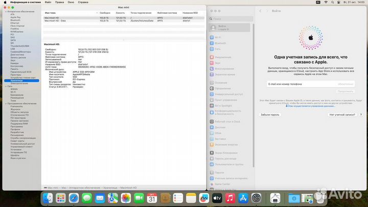Launch Maps from the Dock

pos(113,198)
